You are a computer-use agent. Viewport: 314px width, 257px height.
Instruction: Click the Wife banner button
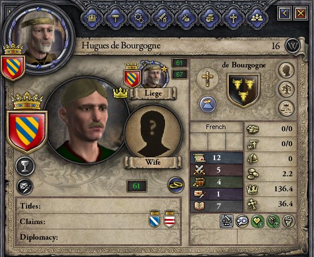coord(153,162)
